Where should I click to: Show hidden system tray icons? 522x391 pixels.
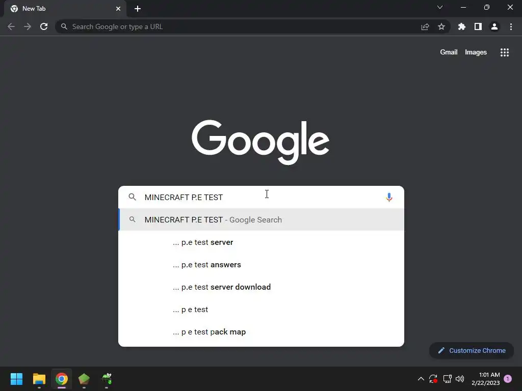[x=421, y=379]
